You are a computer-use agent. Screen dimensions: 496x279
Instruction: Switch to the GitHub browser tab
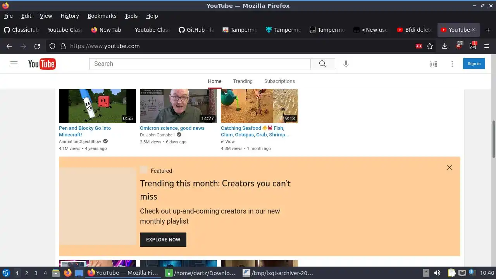click(196, 30)
